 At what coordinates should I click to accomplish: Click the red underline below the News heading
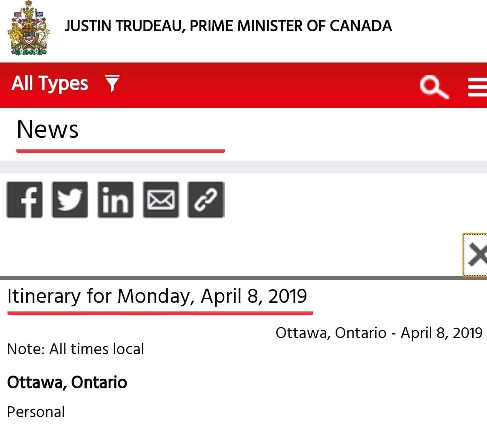[x=120, y=151]
